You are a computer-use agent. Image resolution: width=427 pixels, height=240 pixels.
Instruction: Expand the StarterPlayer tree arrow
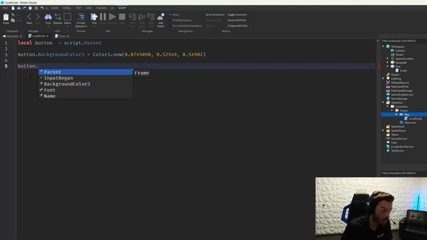tap(383, 131)
